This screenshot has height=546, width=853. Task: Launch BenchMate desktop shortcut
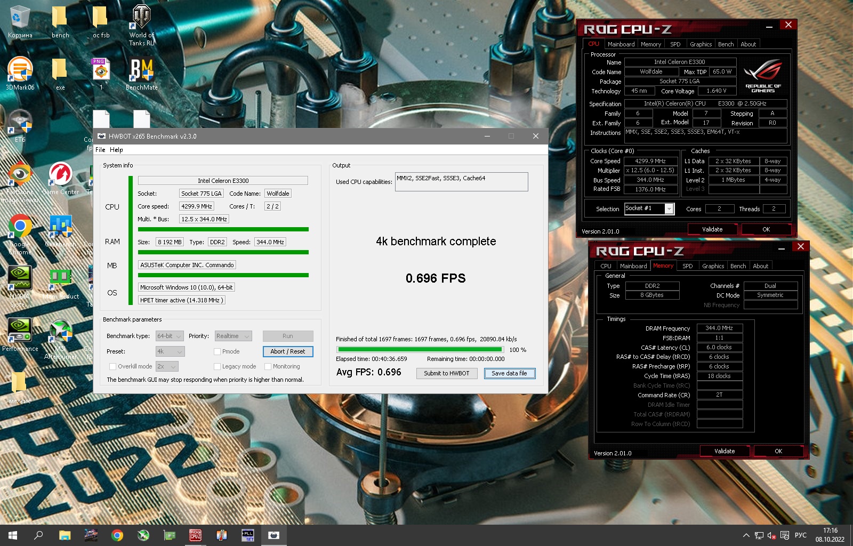(x=141, y=74)
